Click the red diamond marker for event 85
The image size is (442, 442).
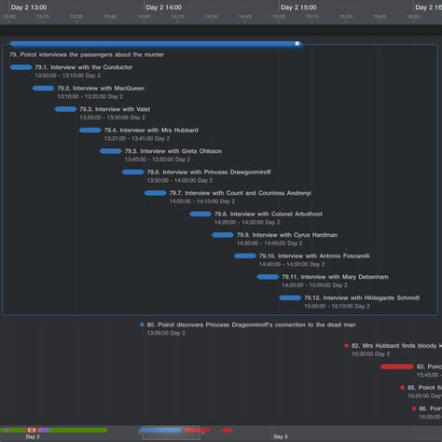point(403,388)
